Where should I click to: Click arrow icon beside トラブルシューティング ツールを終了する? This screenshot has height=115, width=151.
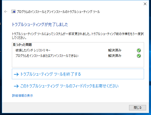[16, 74]
